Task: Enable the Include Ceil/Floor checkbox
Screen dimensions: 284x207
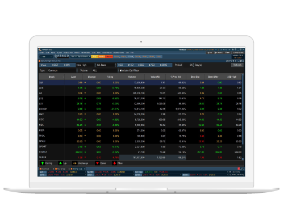Action: click(x=120, y=70)
